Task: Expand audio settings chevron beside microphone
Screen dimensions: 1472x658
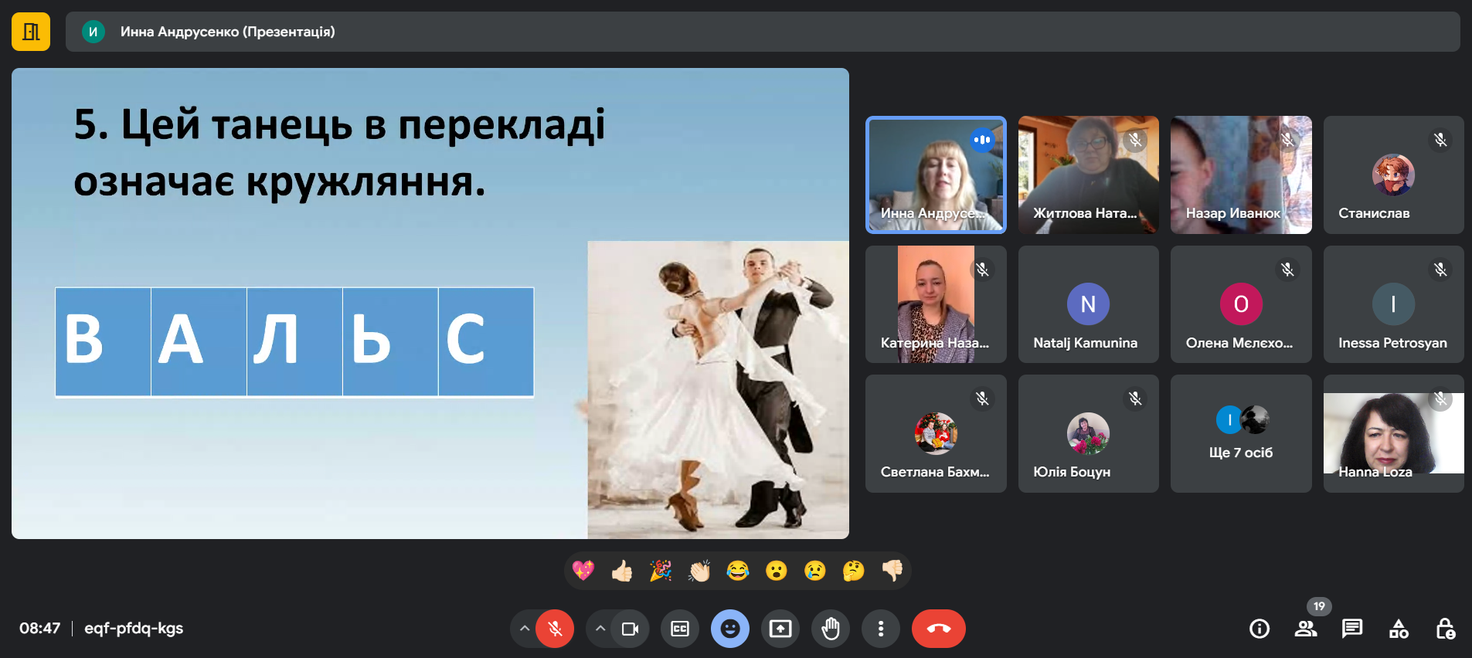Action: pos(525,629)
